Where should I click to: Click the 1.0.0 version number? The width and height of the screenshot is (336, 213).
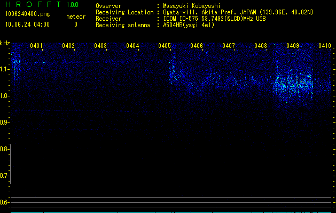click(x=73, y=5)
